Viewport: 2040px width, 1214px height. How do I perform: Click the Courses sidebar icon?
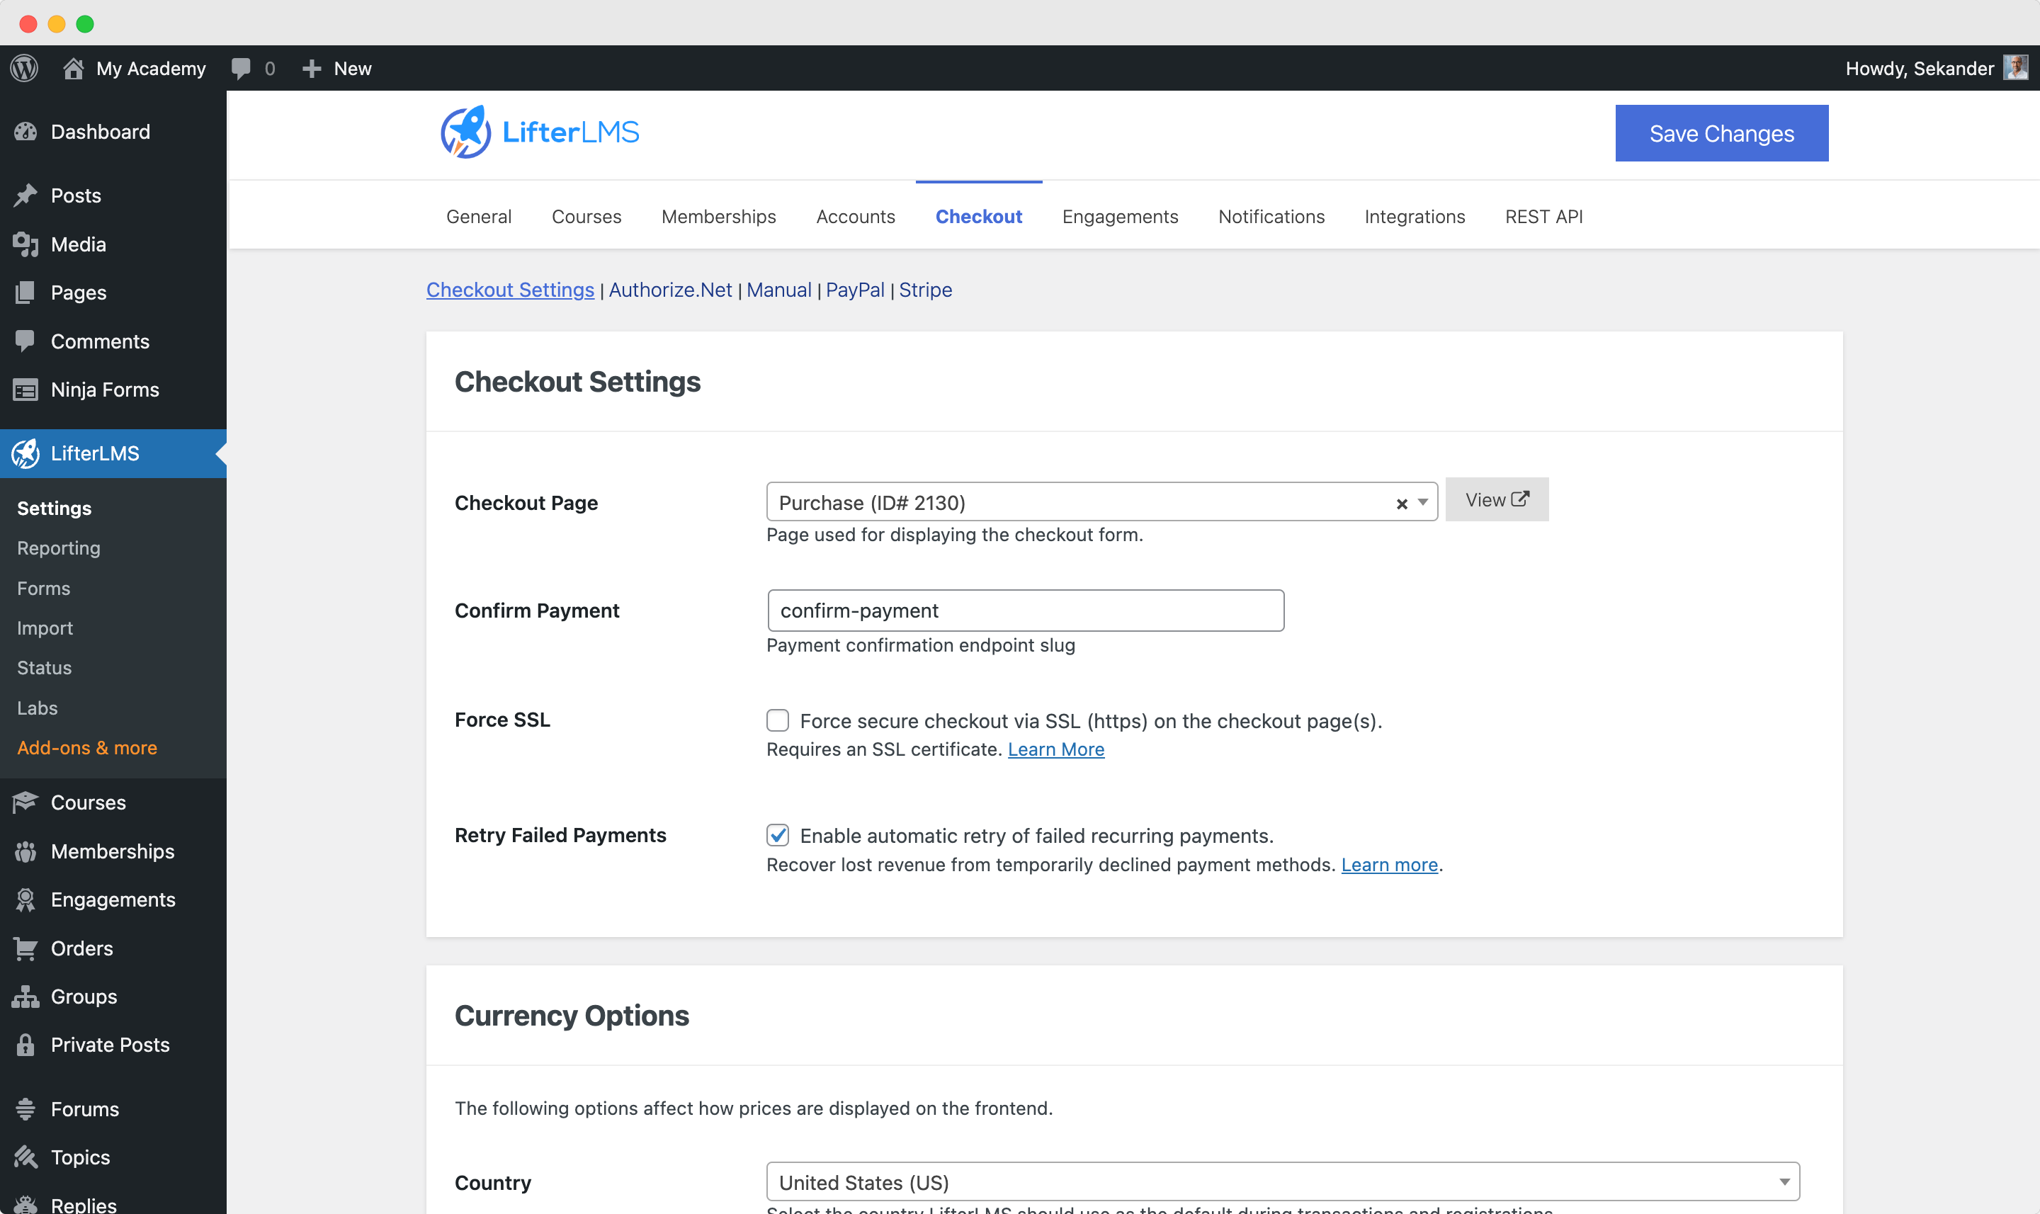click(x=26, y=802)
